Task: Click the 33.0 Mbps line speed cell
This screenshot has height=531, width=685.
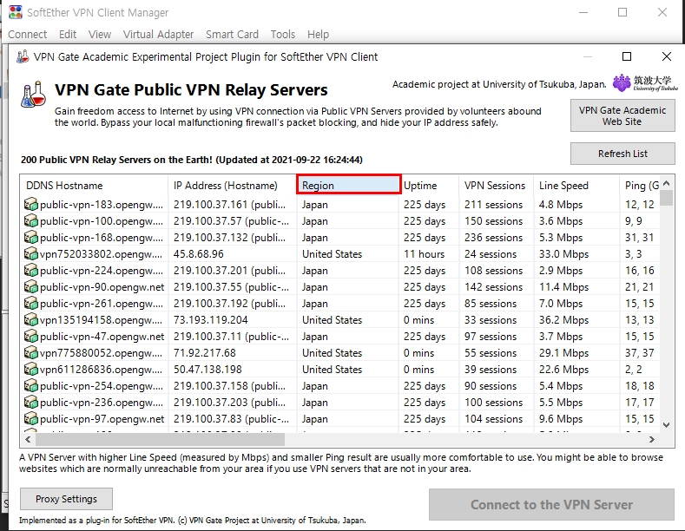Action: [x=563, y=253]
